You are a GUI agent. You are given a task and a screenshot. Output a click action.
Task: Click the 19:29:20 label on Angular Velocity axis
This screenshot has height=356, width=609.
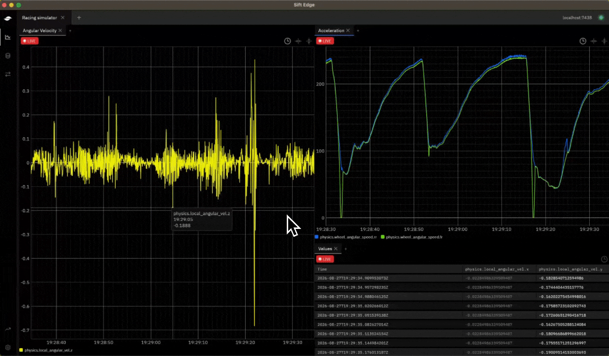pyautogui.click(x=246, y=342)
